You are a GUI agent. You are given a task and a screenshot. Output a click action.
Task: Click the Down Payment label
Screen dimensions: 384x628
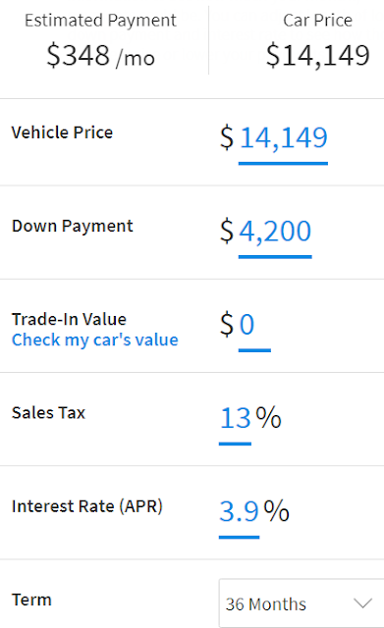point(72,227)
